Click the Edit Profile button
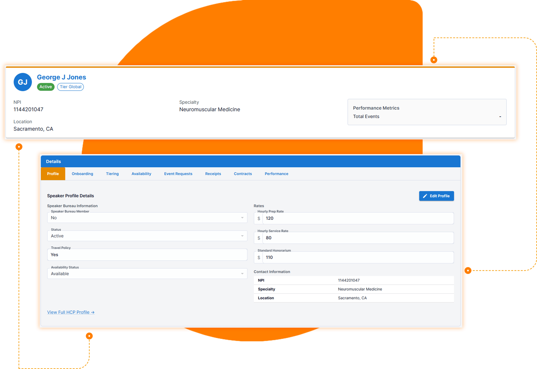This screenshot has height=369, width=537. tap(436, 196)
